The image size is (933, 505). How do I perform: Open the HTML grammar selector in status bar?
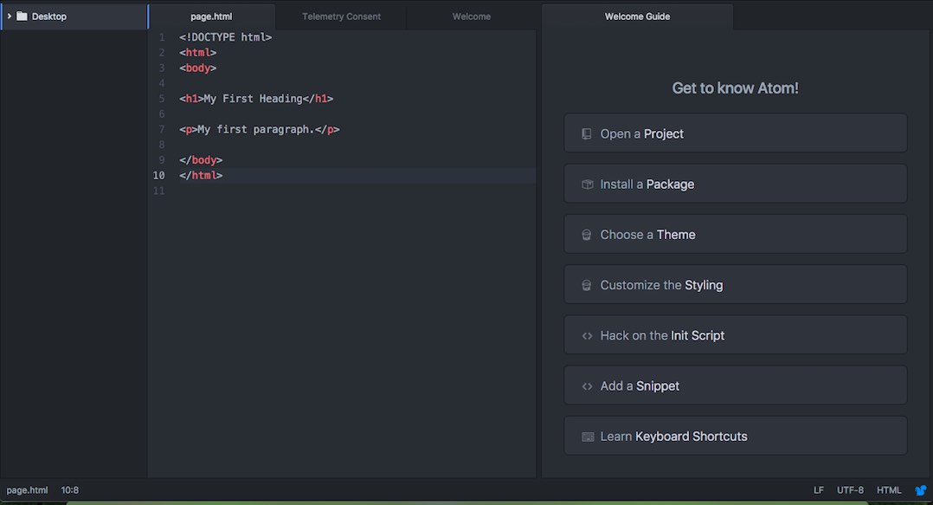[889, 490]
